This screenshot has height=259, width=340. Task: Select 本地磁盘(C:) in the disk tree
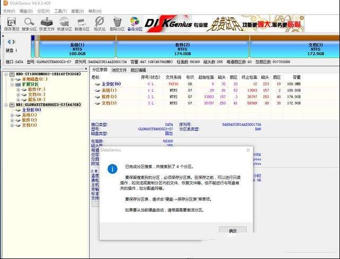point(35,79)
